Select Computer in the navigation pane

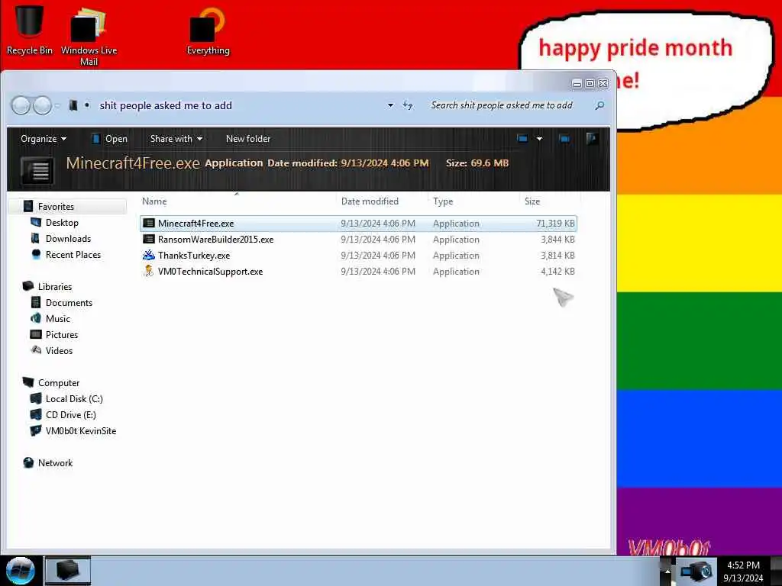pos(58,383)
